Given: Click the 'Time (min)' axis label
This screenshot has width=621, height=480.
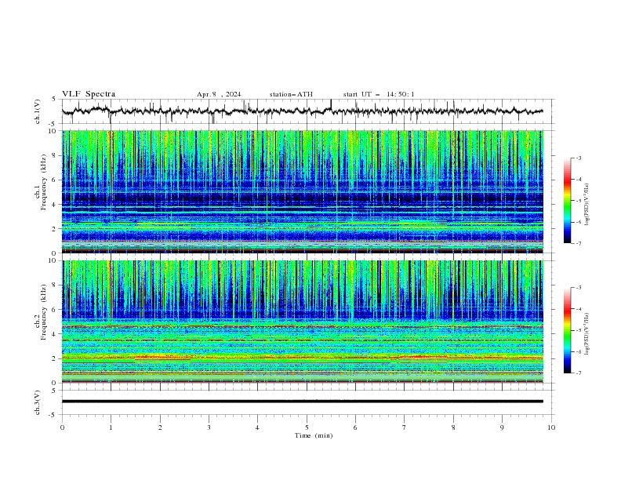Looking at the screenshot, I should (x=314, y=435).
